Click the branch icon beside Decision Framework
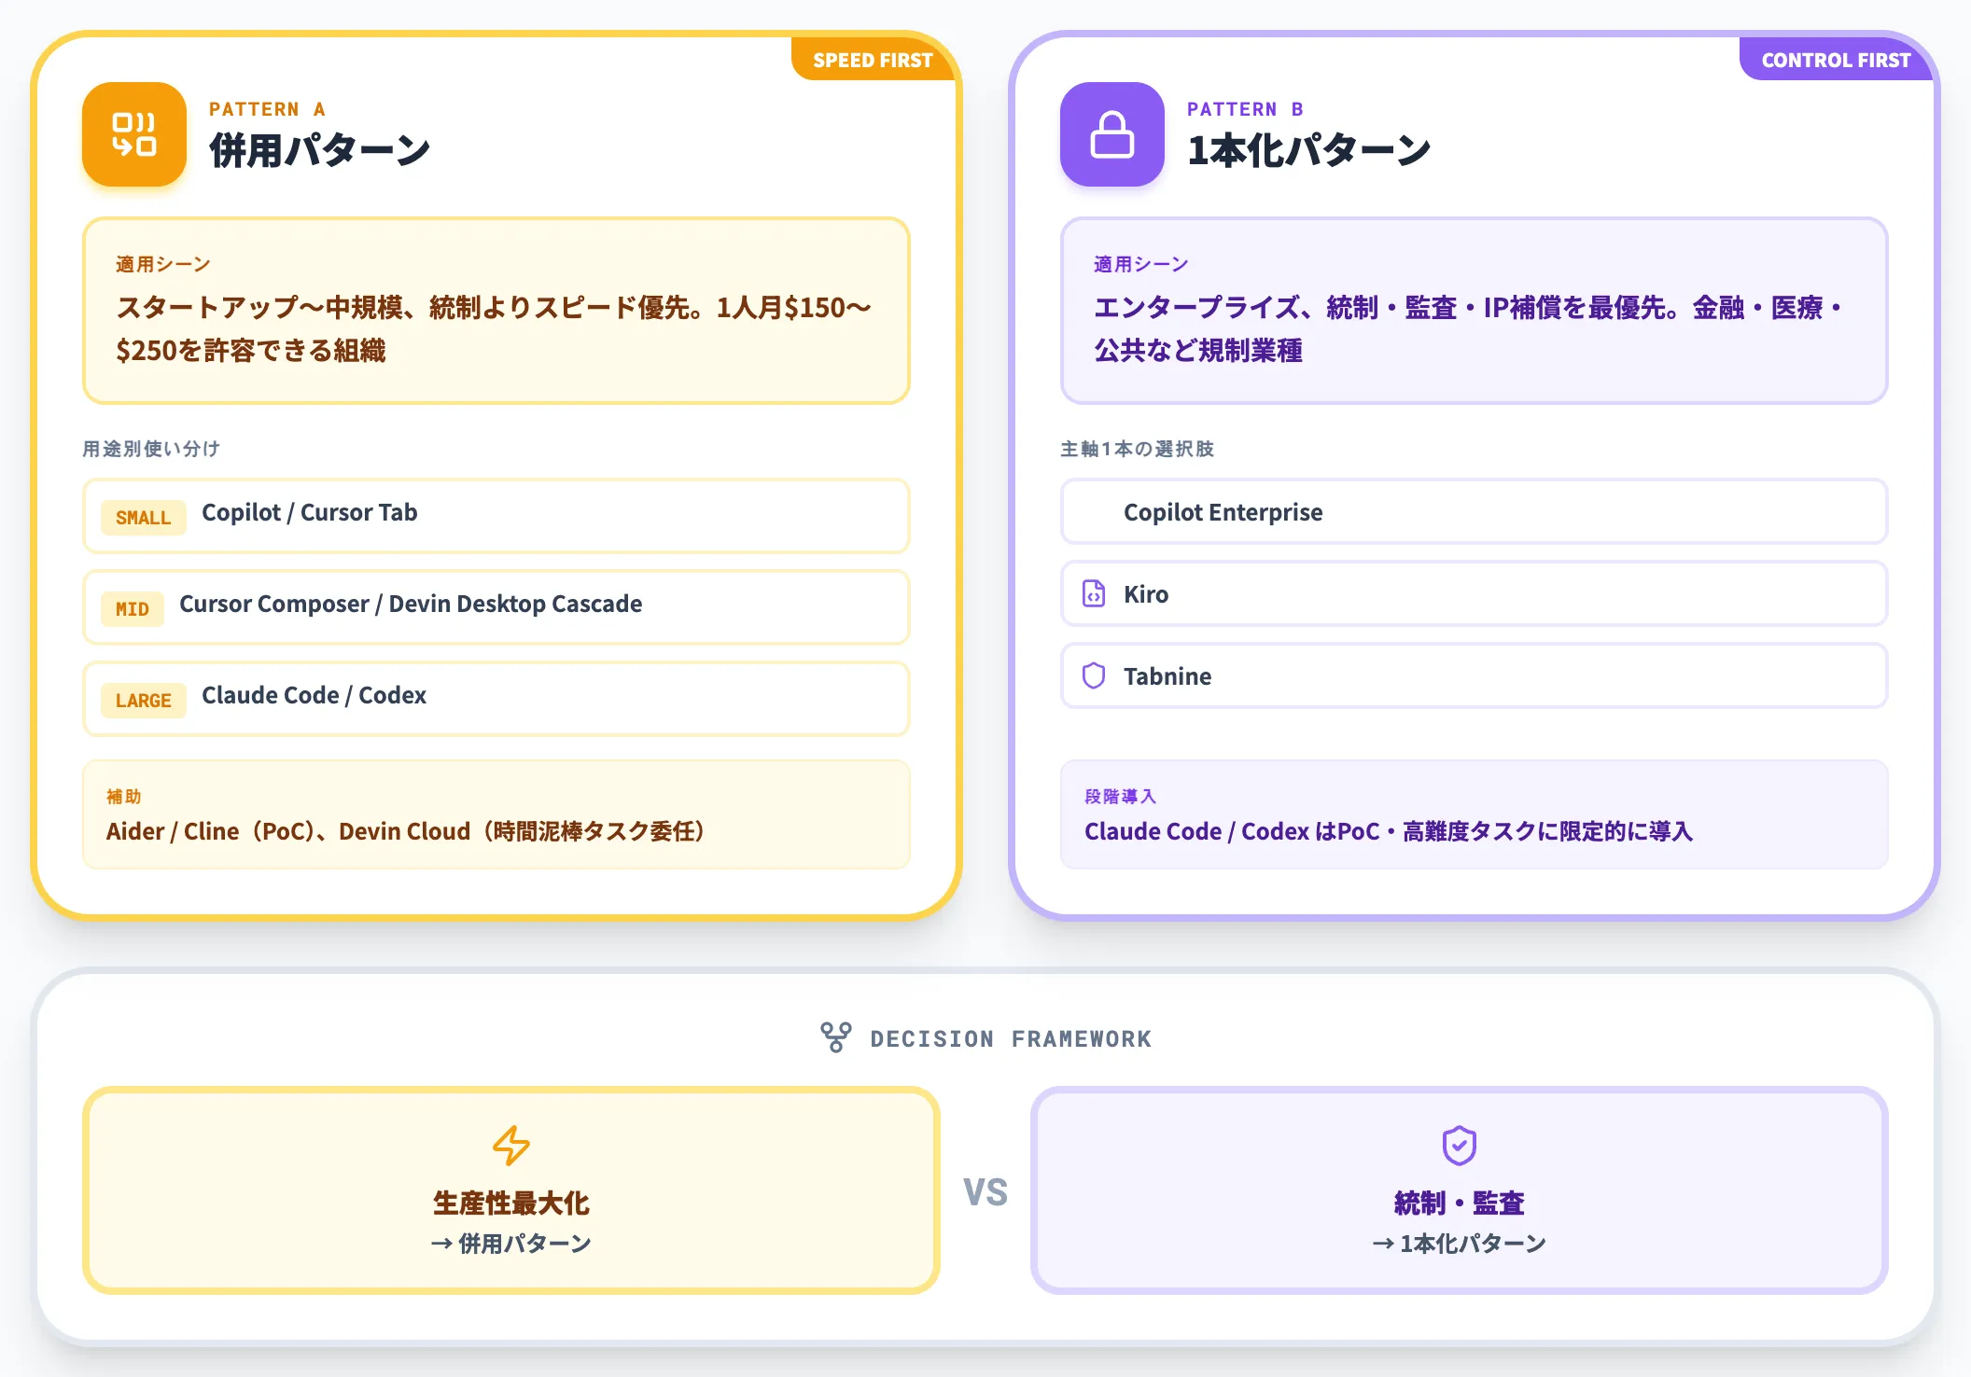 [836, 1037]
